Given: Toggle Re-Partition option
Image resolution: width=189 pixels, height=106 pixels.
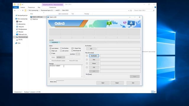Looking at the screenshot, I should [61, 48].
